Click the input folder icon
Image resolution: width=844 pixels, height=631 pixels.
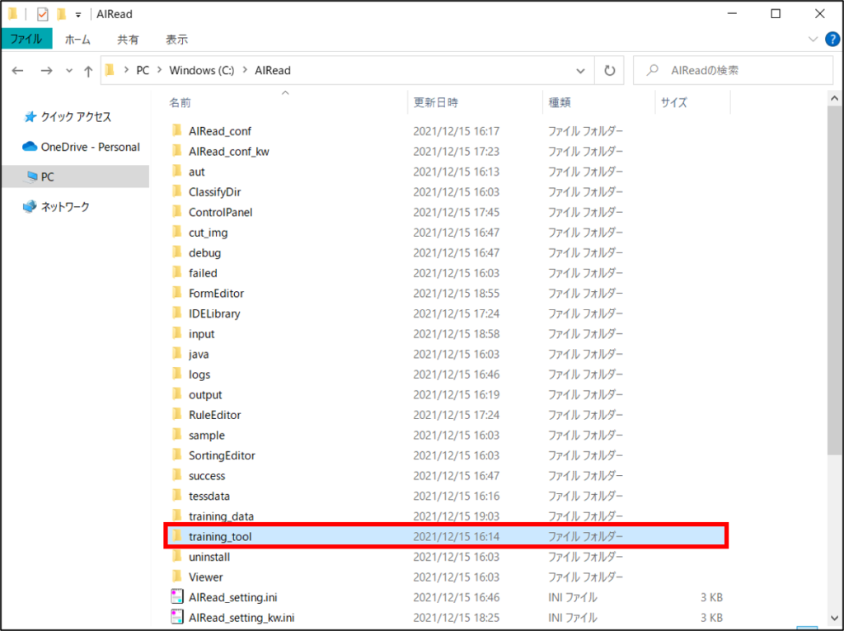pyautogui.click(x=176, y=333)
